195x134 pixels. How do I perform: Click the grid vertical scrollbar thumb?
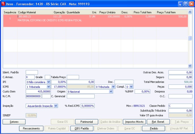[190, 38]
